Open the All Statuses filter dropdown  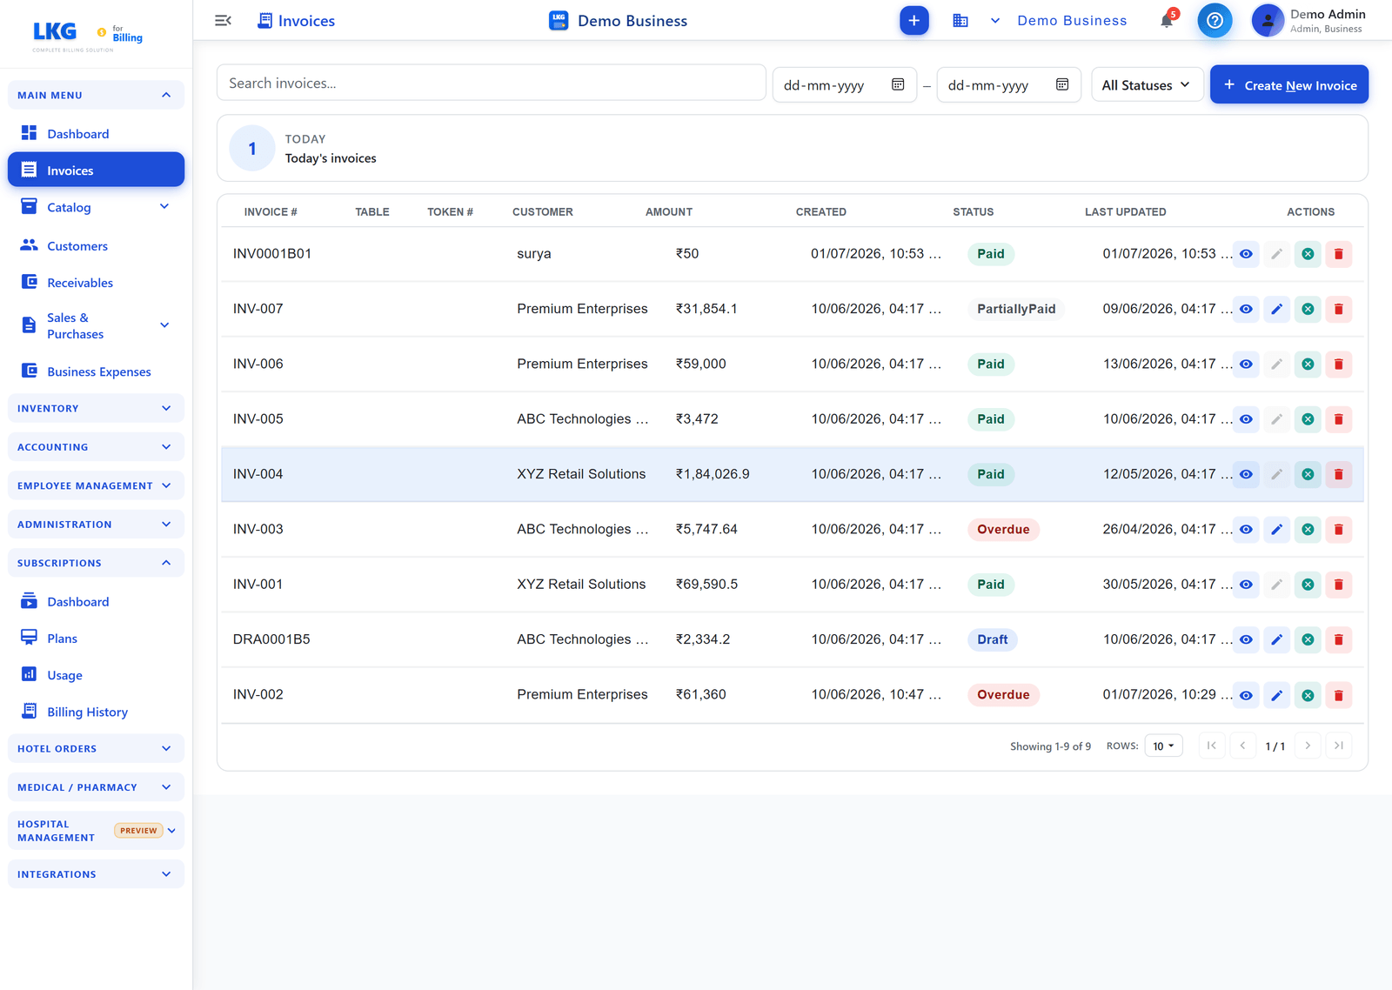pos(1147,84)
